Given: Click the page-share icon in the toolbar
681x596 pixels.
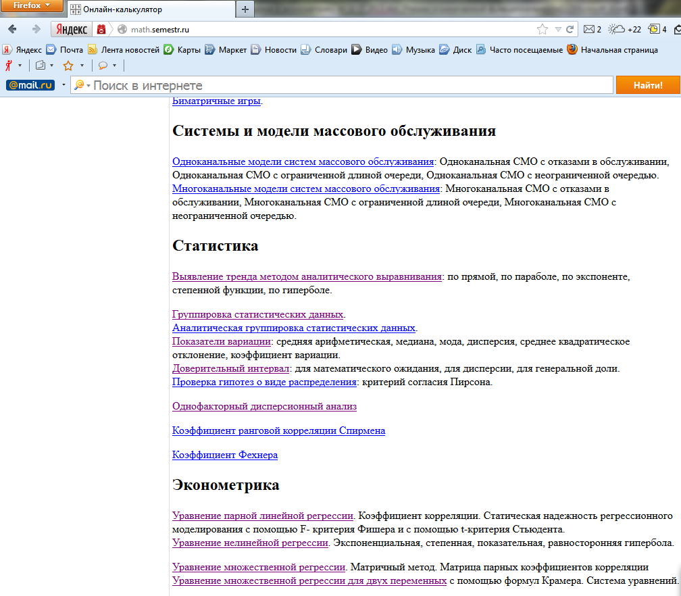Looking at the screenshot, I should (x=41, y=66).
